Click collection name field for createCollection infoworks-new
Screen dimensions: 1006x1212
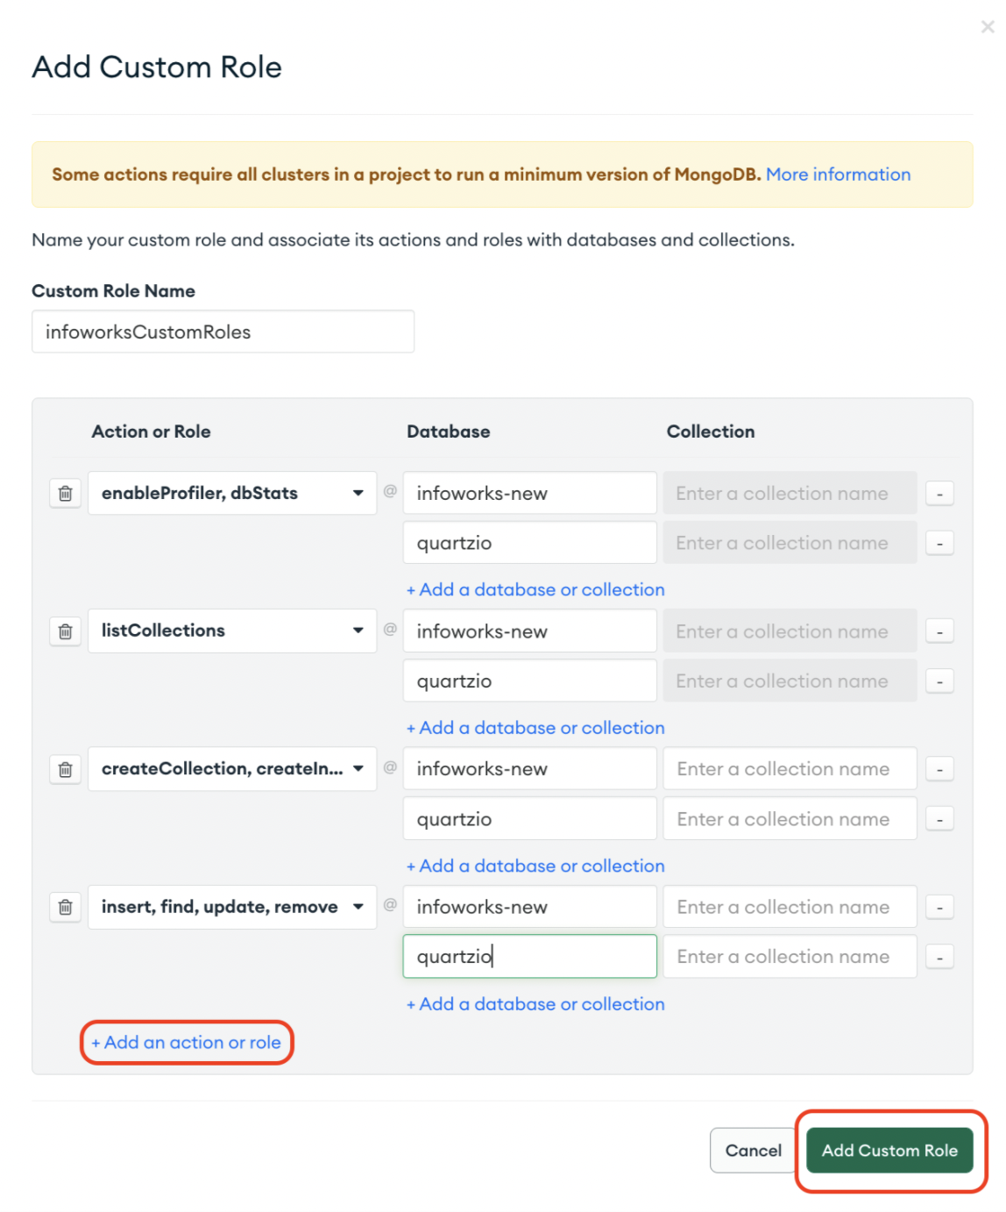click(x=790, y=769)
